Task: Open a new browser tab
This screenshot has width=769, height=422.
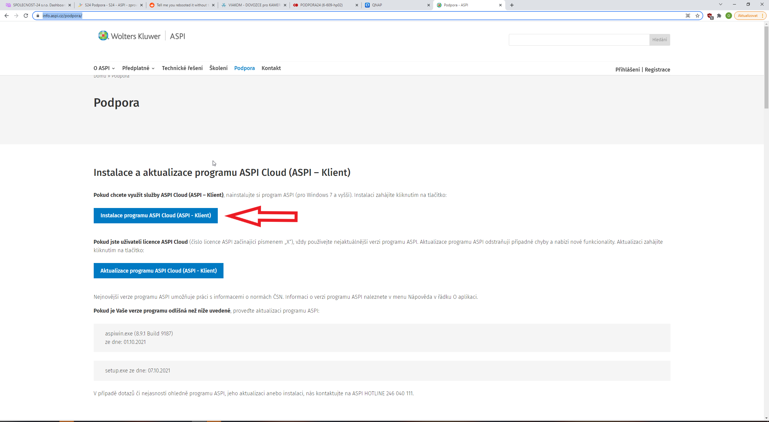Action: [x=512, y=5]
